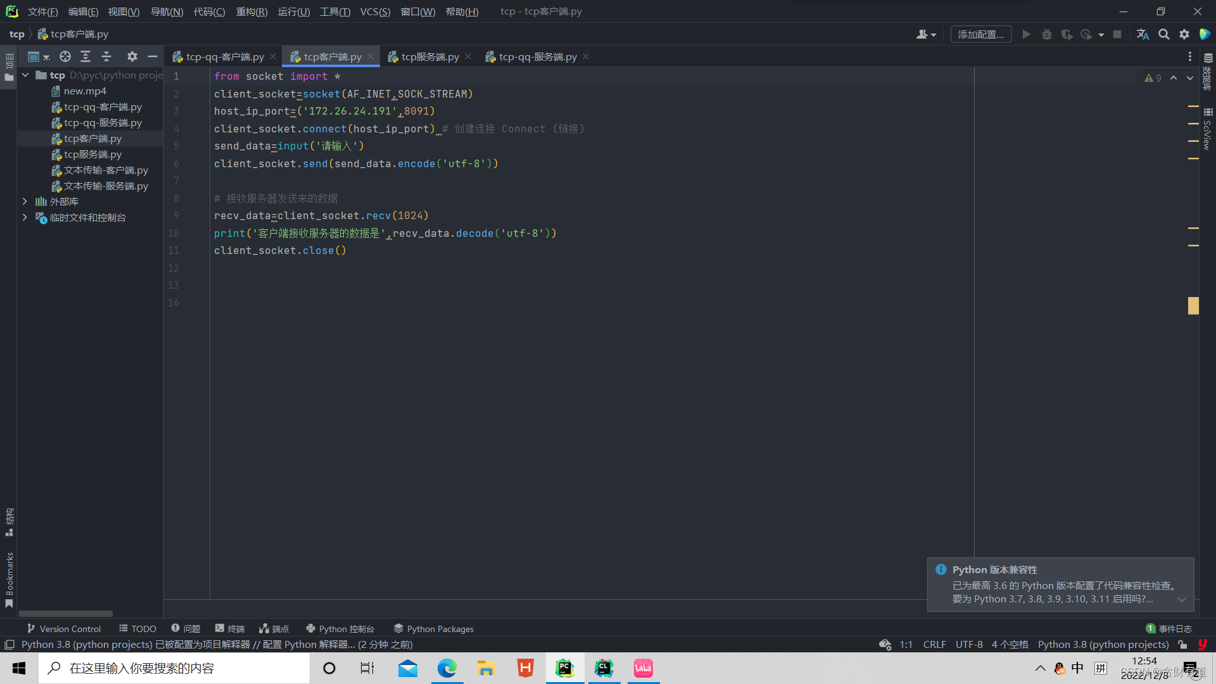Viewport: 1216px width, 684px height.
Task: Click the yellow marker in the error stripe
Action: [1193, 305]
